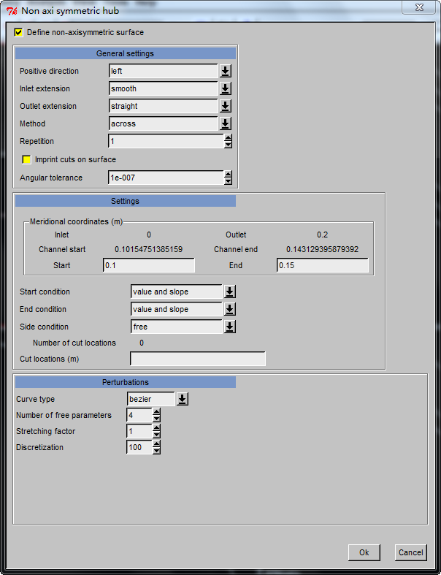
Task: Close the Non axi symmetric hub window
Action: click(419, 7)
